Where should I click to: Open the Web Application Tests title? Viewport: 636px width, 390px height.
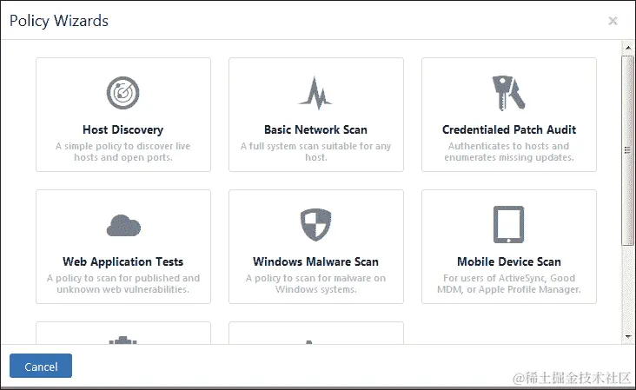pos(123,262)
